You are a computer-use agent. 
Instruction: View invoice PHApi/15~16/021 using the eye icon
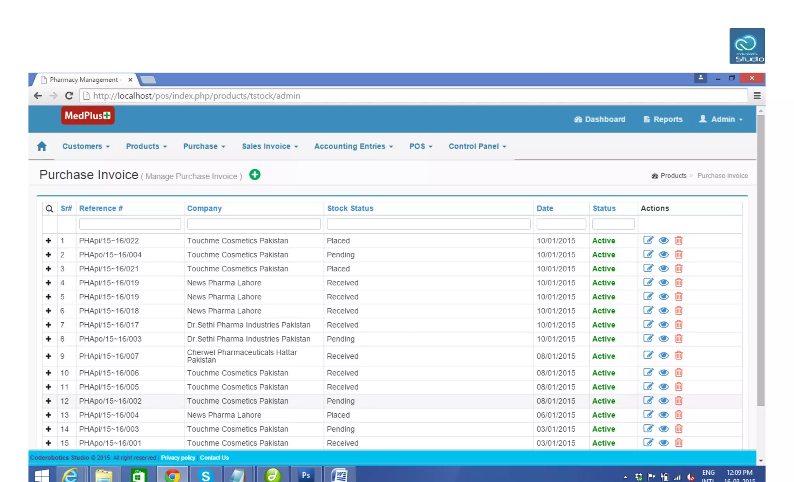(x=663, y=269)
